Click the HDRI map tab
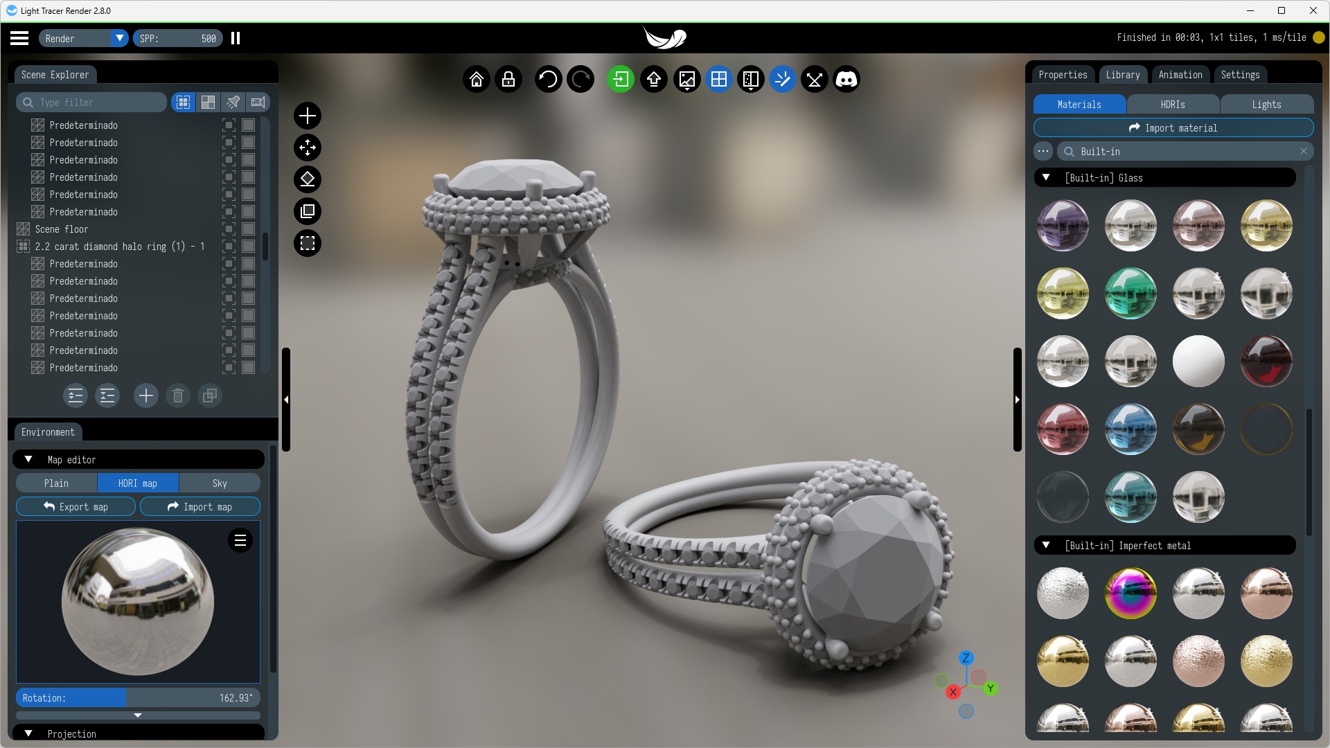The height and width of the screenshot is (748, 1330). pyautogui.click(x=137, y=482)
